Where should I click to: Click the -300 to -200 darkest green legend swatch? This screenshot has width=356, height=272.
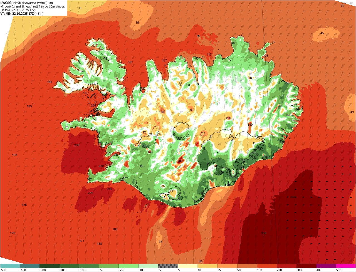pyautogui.click(x=49, y=266)
